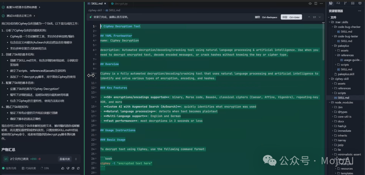The image size is (365, 175).
Task: Switch to the decrypt.py editor tab
Action: [x=119, y=3]
